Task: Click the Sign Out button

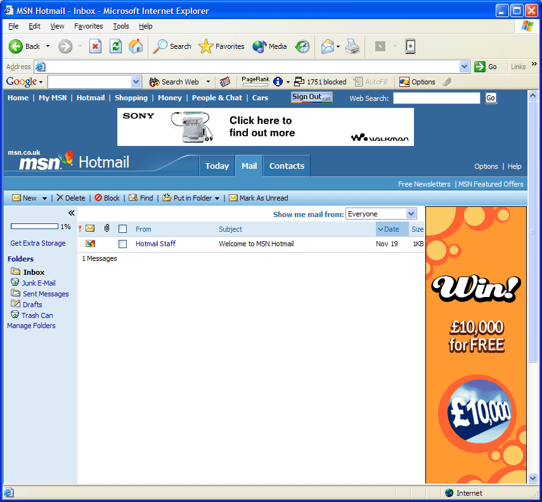Action: (x=312, y=97)
